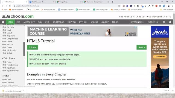
Task: Open HTML Input Attributes sidebar link
Action: (x=10, y=71)
